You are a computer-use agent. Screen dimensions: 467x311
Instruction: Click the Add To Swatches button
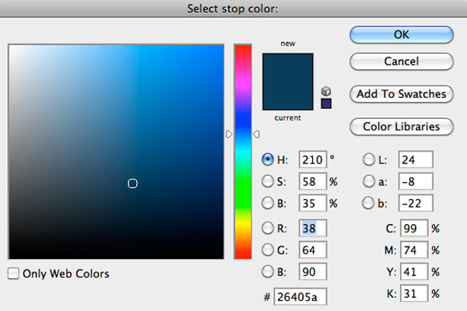tap(401, 94)
